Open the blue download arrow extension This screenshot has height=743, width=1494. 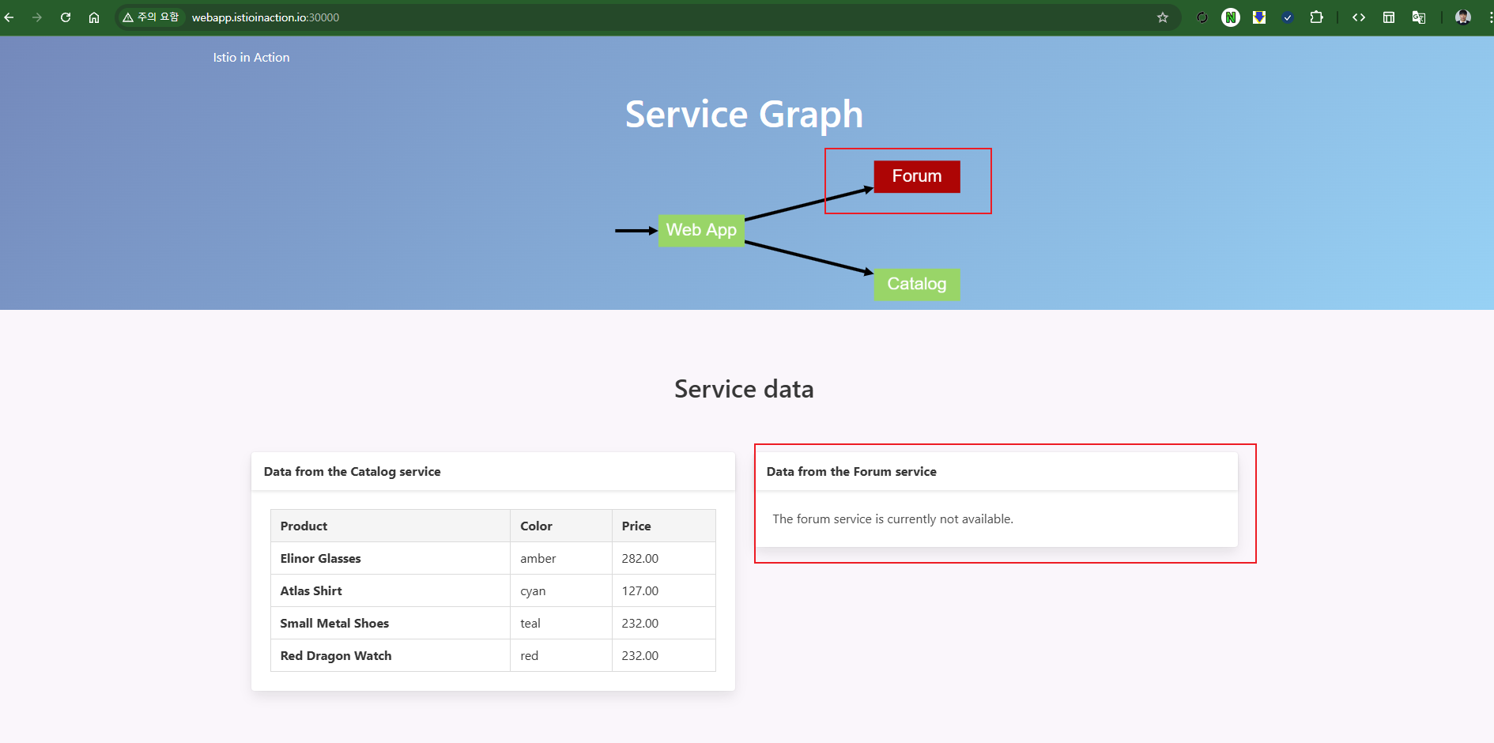tap(1259, 17)
